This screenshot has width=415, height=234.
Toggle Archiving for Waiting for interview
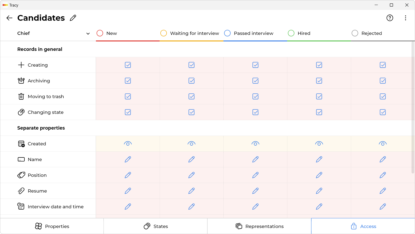tap(192, 81)
